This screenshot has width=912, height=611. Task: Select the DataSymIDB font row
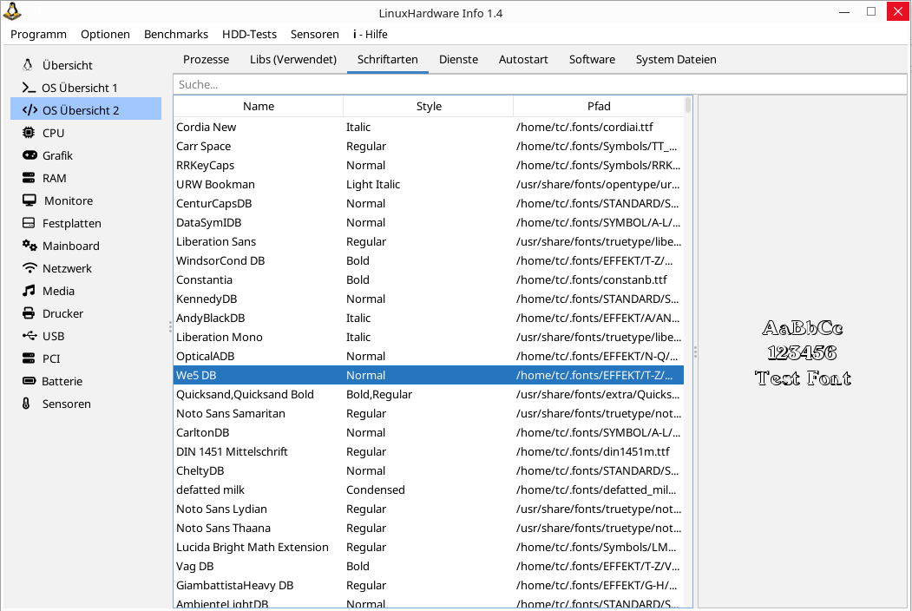(429, 222)
